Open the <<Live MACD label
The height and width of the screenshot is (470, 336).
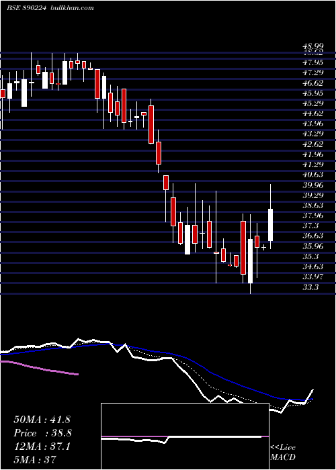[x=283, y=453]
